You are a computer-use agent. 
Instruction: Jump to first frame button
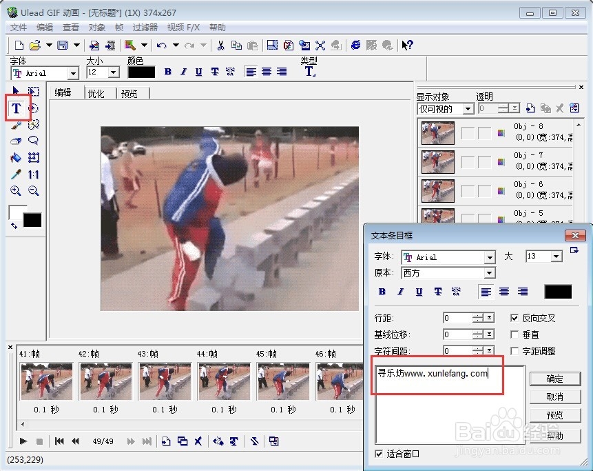tap(59, 441)
